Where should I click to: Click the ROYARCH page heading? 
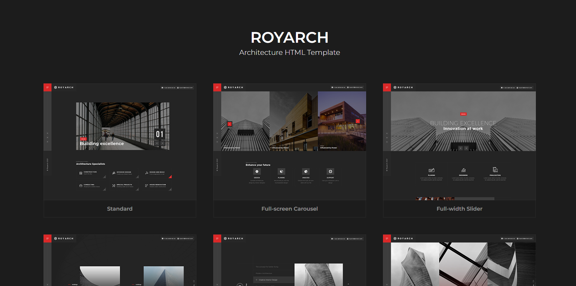(290, 37)
